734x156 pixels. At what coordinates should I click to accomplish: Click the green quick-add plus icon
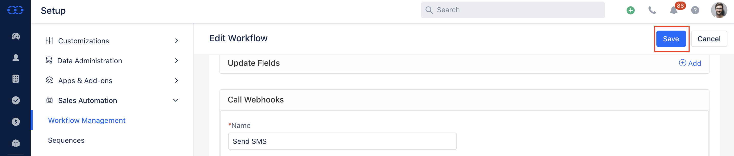point(631,10)
